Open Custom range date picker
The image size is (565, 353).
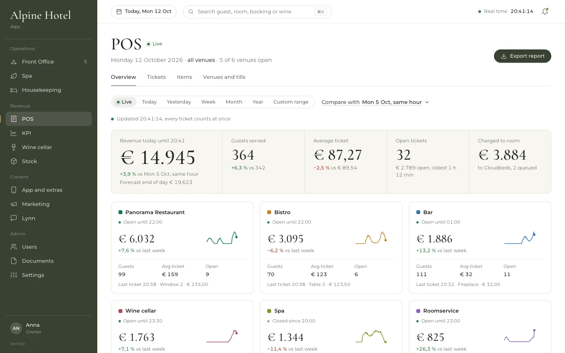(291, 102)
